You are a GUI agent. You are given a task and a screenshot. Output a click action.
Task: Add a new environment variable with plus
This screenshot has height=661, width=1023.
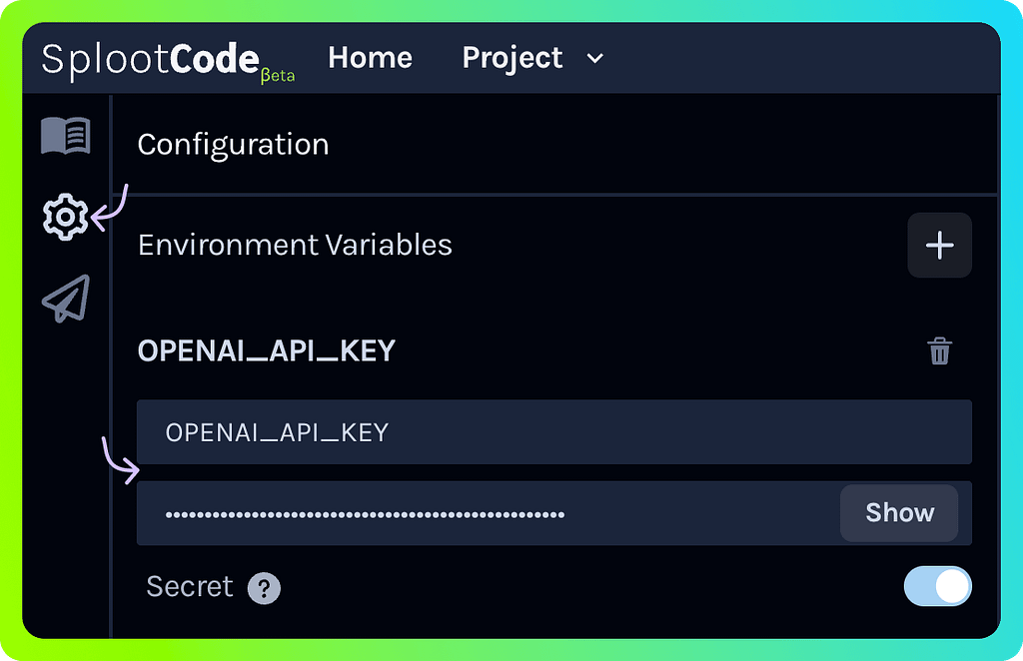tap(939, 246)
